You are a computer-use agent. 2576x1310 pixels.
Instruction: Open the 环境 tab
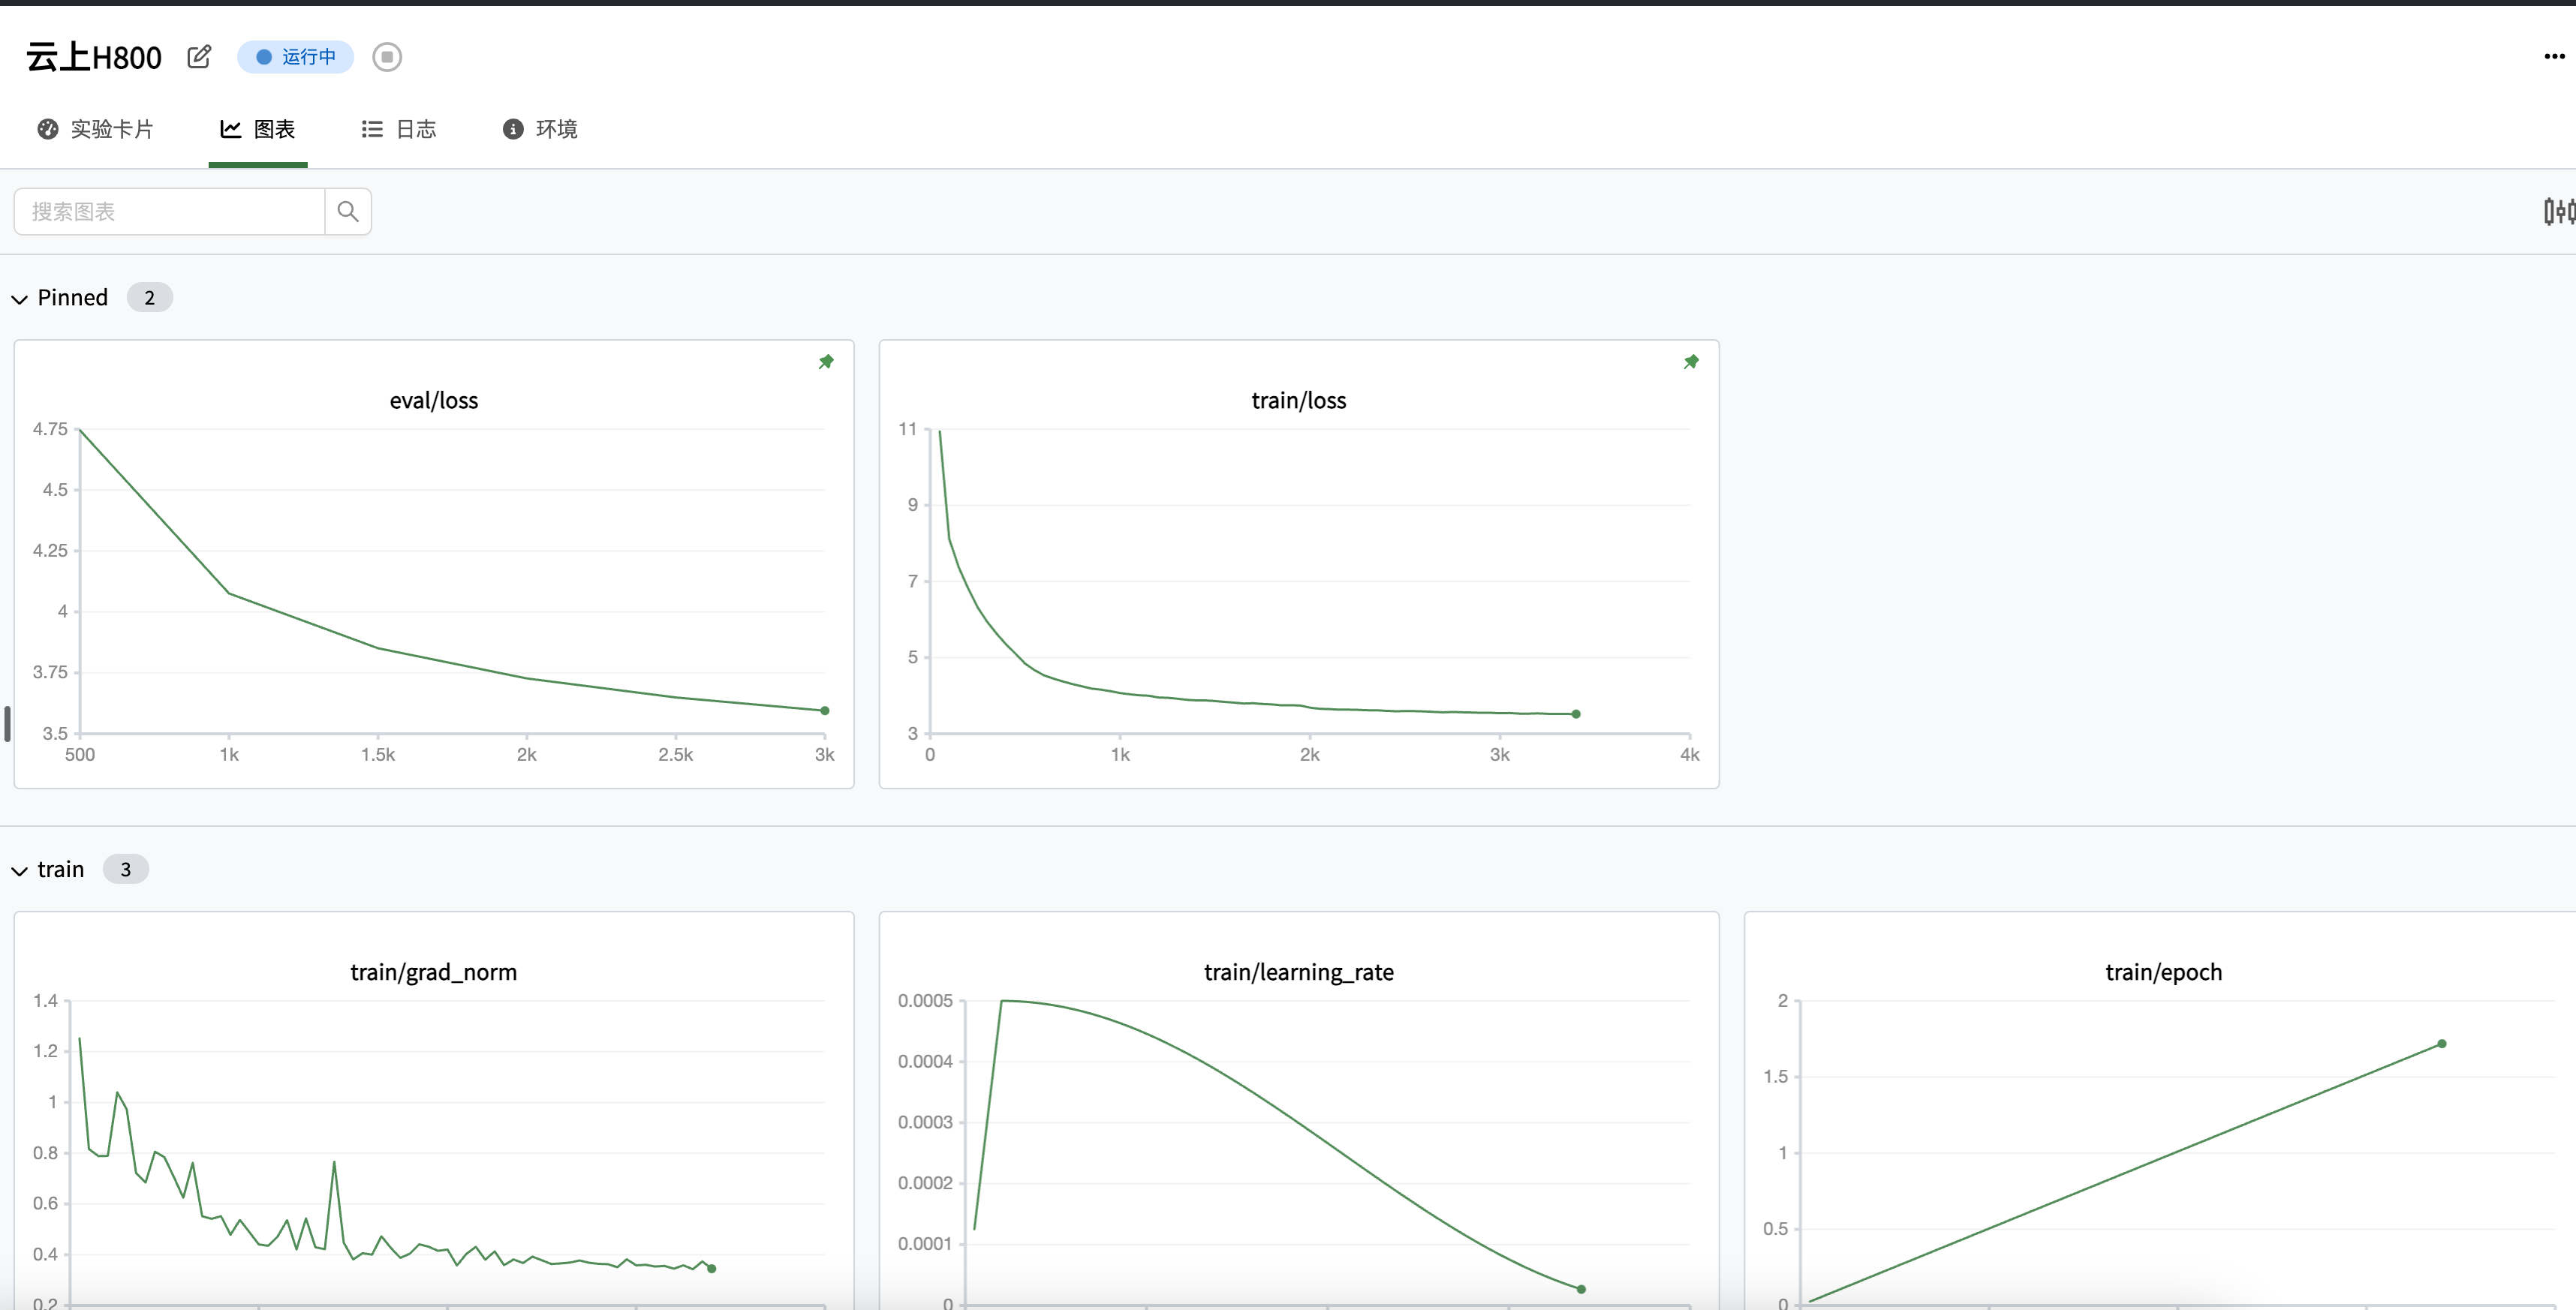540,129
